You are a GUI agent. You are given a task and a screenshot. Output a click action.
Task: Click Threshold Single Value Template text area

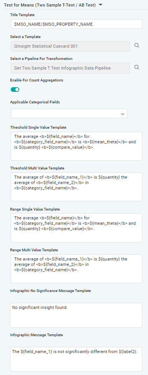point(76,146)
